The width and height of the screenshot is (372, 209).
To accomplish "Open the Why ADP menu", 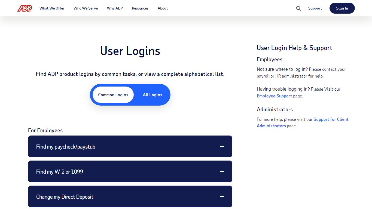I will tap(115, 8).
